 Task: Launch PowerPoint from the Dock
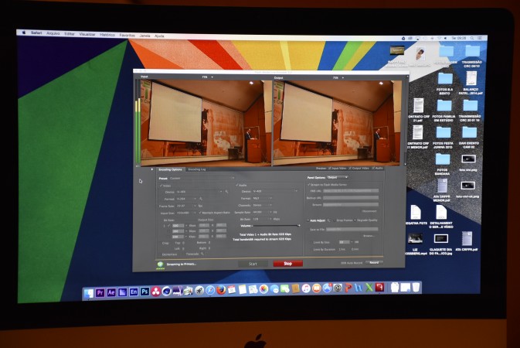pyautogui.click(x=348, y=288)
